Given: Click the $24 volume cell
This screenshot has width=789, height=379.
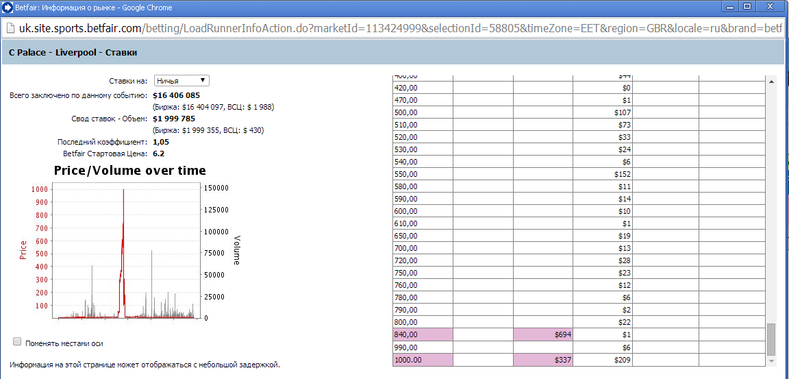Looking at the screenshot, I should point(603,149).
